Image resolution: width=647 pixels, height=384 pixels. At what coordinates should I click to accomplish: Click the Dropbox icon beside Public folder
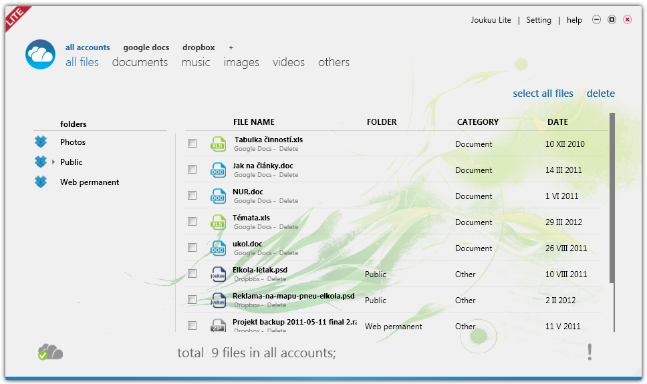pyautogui.click(x=41, y=162)
